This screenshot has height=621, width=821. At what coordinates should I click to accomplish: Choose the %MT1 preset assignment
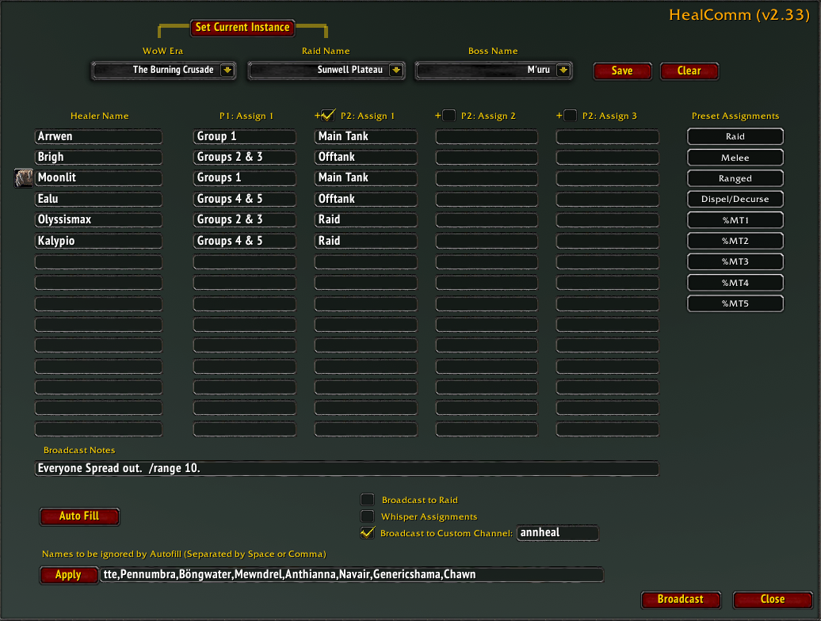(x=735, y=220)
